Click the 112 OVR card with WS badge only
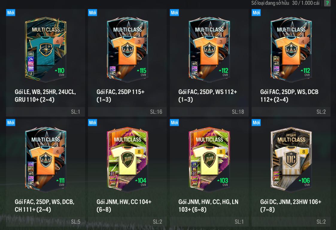 tap(209, 49)
